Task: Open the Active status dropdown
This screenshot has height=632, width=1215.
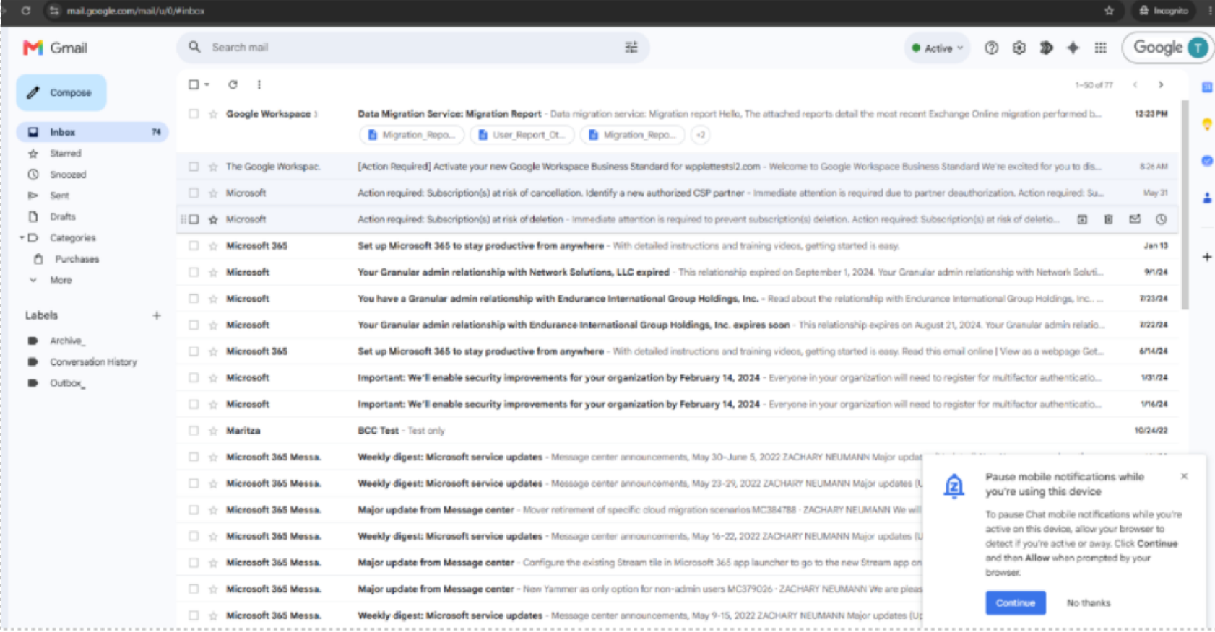Action: click(x=937, y=48)
